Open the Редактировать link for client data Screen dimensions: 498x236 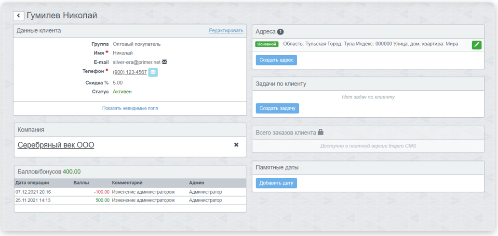(x=226, y=31)
